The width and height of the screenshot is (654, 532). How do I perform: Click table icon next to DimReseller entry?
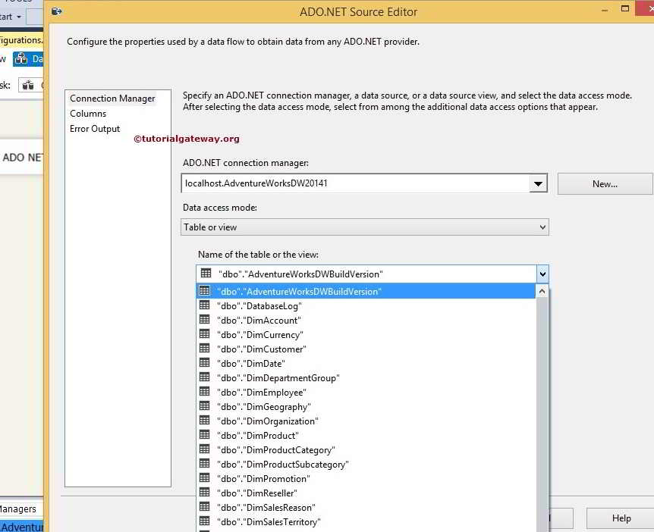click(204, 492)
